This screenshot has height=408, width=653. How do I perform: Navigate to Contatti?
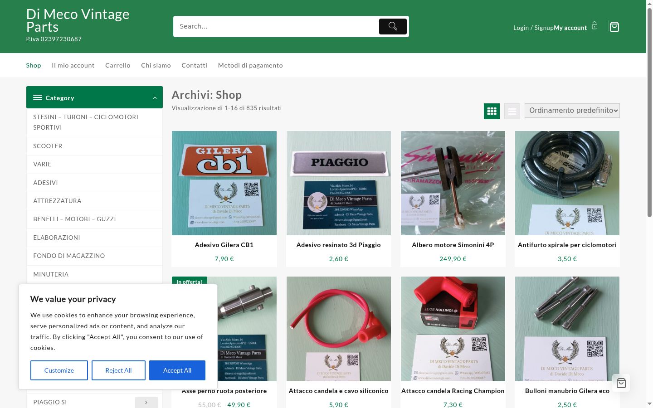(x=195, y=65)
